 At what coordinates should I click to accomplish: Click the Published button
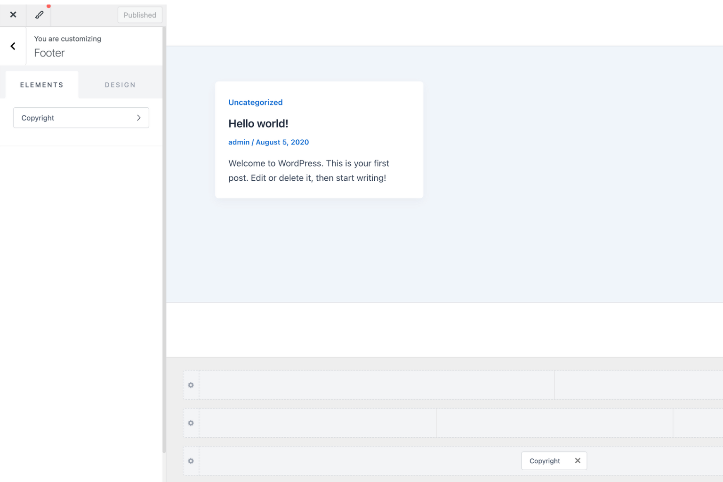click(x=140, y=15)
